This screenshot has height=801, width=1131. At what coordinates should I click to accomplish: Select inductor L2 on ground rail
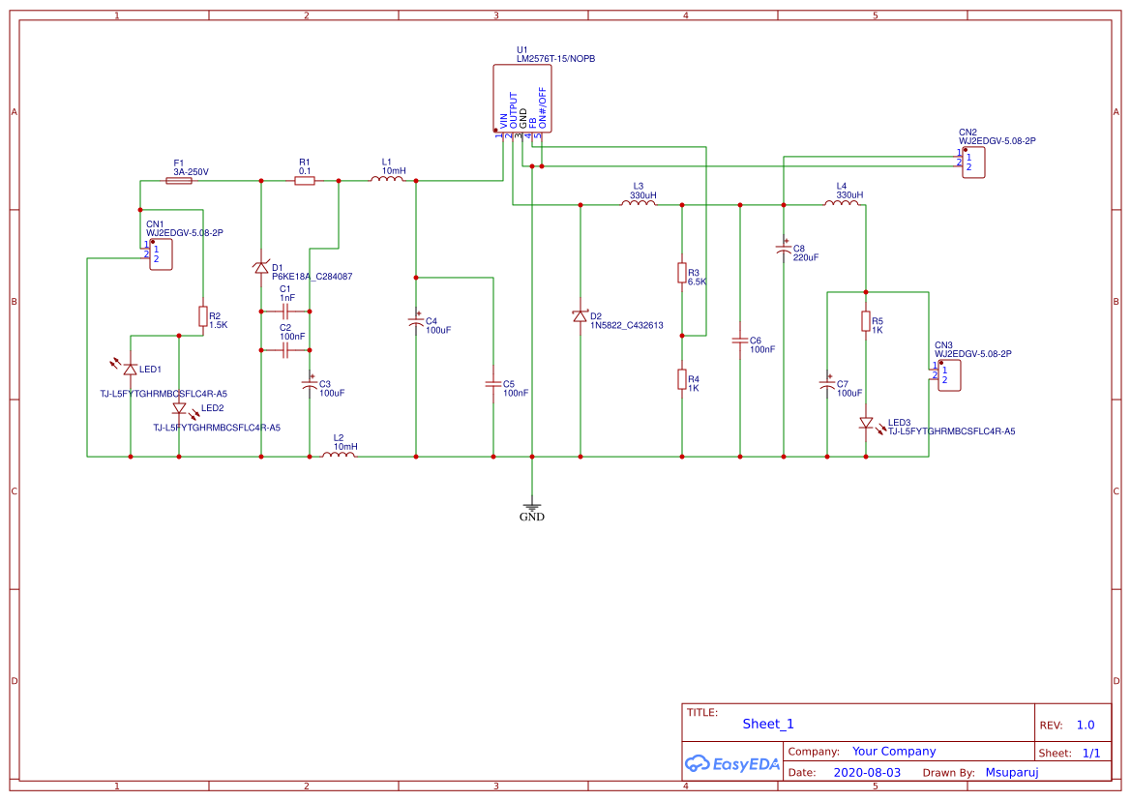click(339, 455)
